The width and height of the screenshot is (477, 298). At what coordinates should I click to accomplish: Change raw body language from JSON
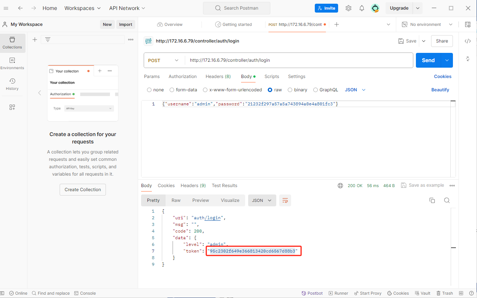[x=355, y=90]
